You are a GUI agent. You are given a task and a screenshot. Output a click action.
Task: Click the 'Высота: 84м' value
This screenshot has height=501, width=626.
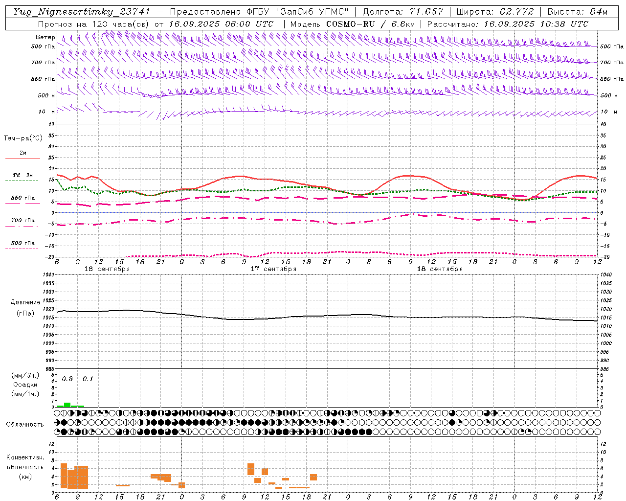(578, 12)
